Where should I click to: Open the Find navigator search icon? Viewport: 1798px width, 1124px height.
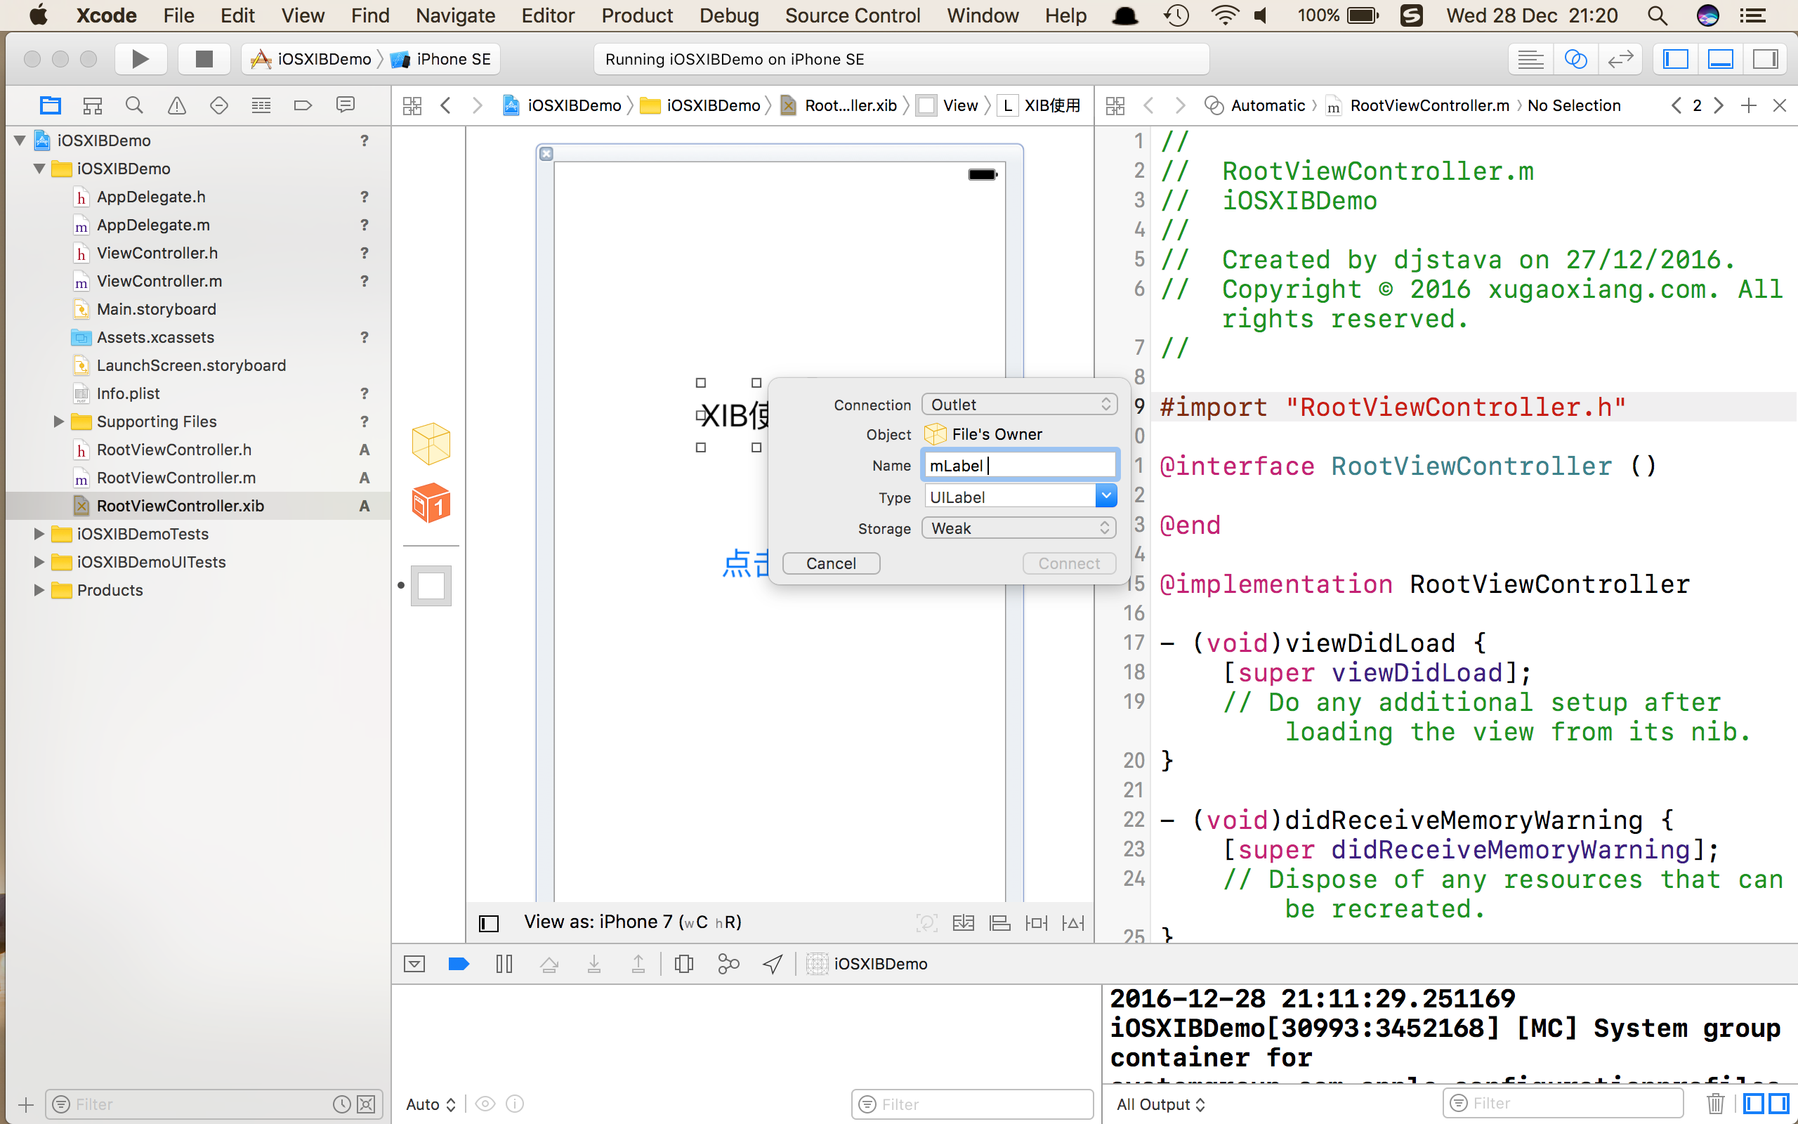coord(133,105)
